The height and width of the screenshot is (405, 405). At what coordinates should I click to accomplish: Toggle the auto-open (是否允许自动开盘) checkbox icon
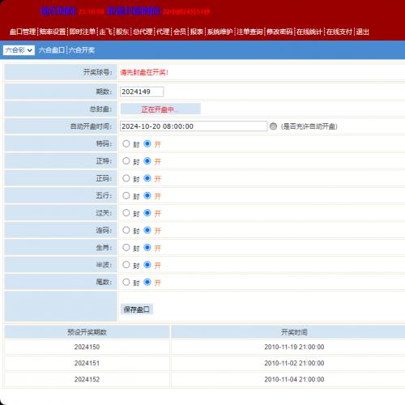pyautogui.click(x=273, y=126)
